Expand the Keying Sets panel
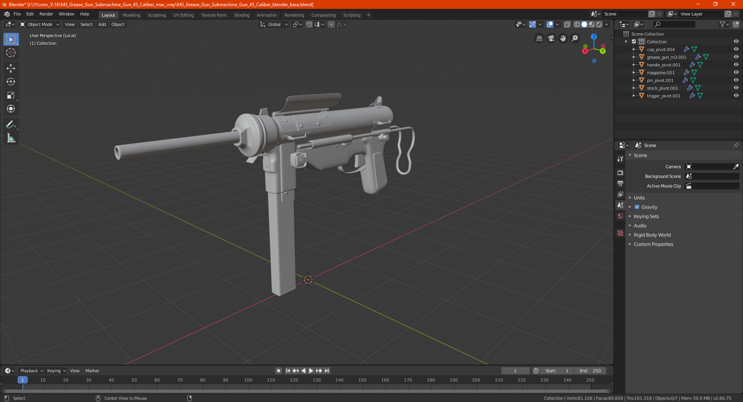743x402 pixels. tap(646, 216)
